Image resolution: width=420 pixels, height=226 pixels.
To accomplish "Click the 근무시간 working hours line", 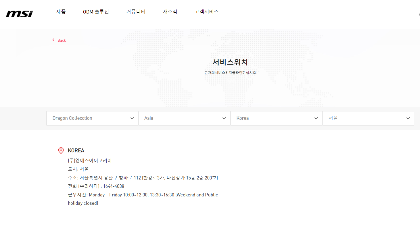I will point(143,199).
